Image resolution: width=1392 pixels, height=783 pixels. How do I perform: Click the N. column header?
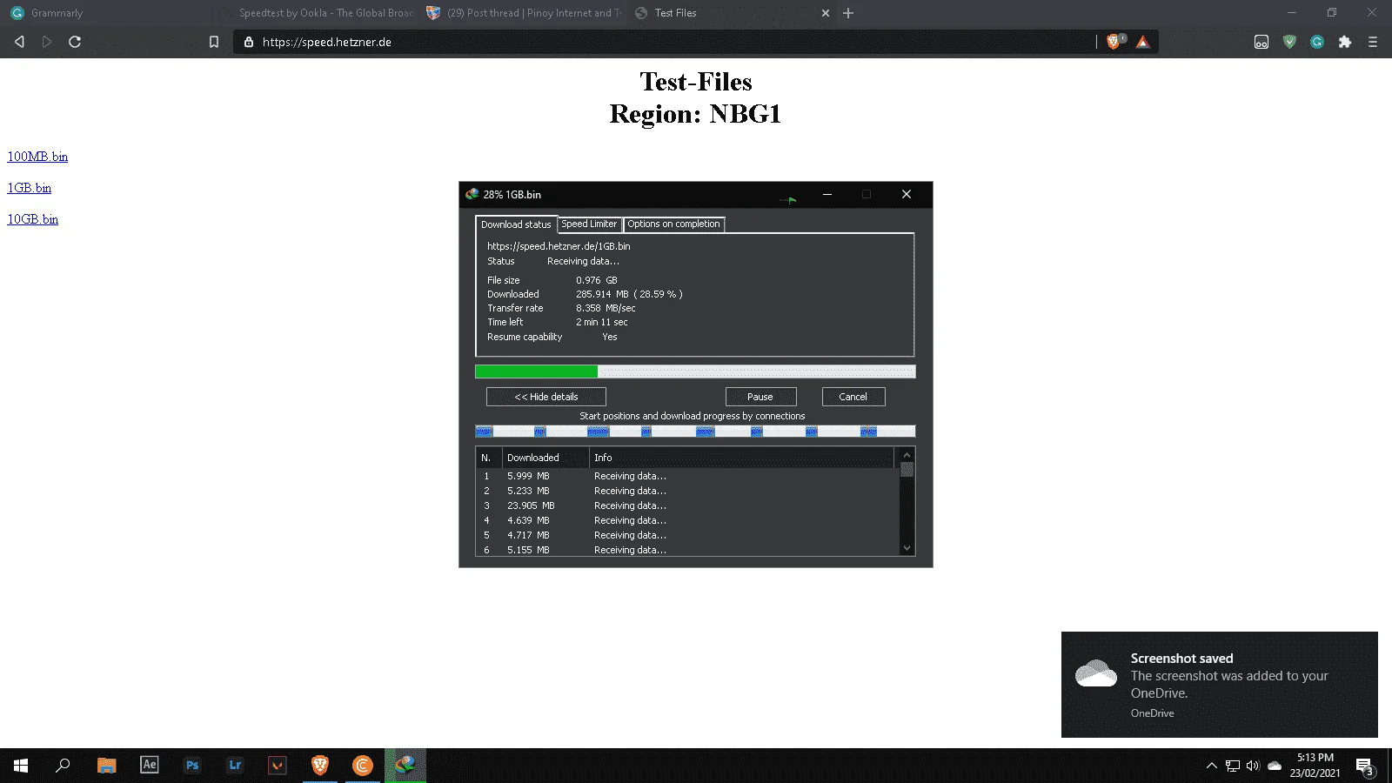489,458
